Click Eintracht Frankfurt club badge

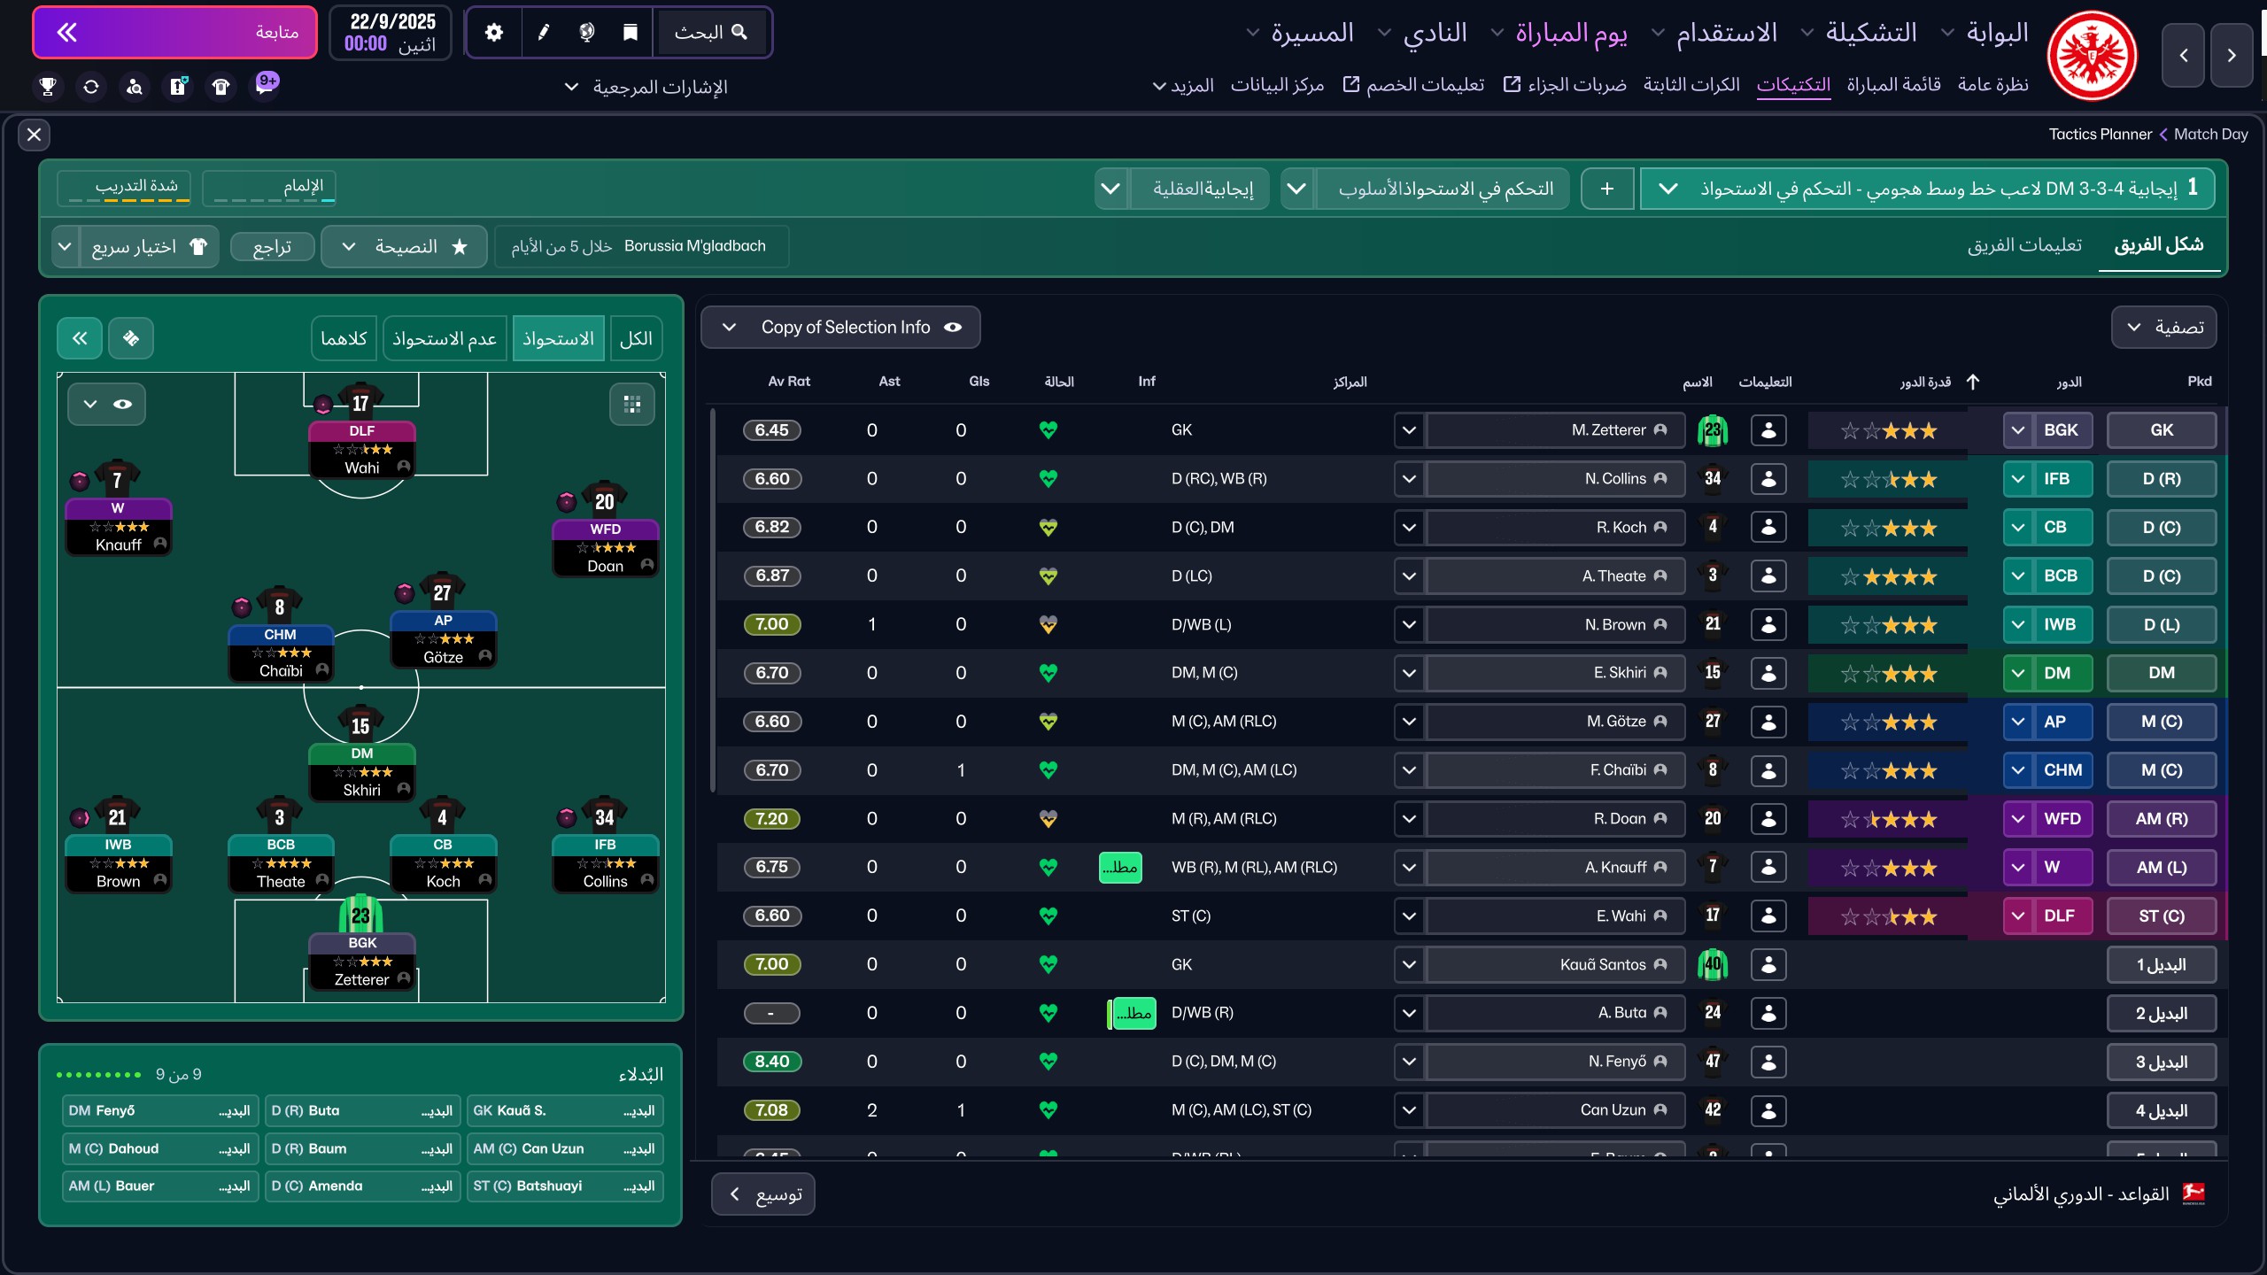point(2092,55)
